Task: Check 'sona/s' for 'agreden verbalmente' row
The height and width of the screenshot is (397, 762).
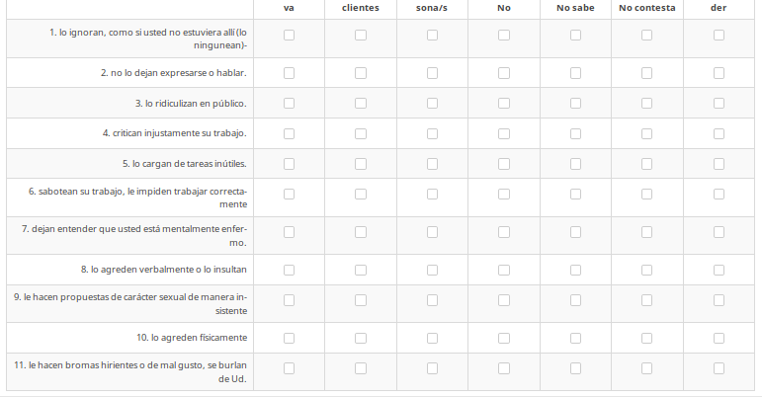Action: click(x=432, y=269)
